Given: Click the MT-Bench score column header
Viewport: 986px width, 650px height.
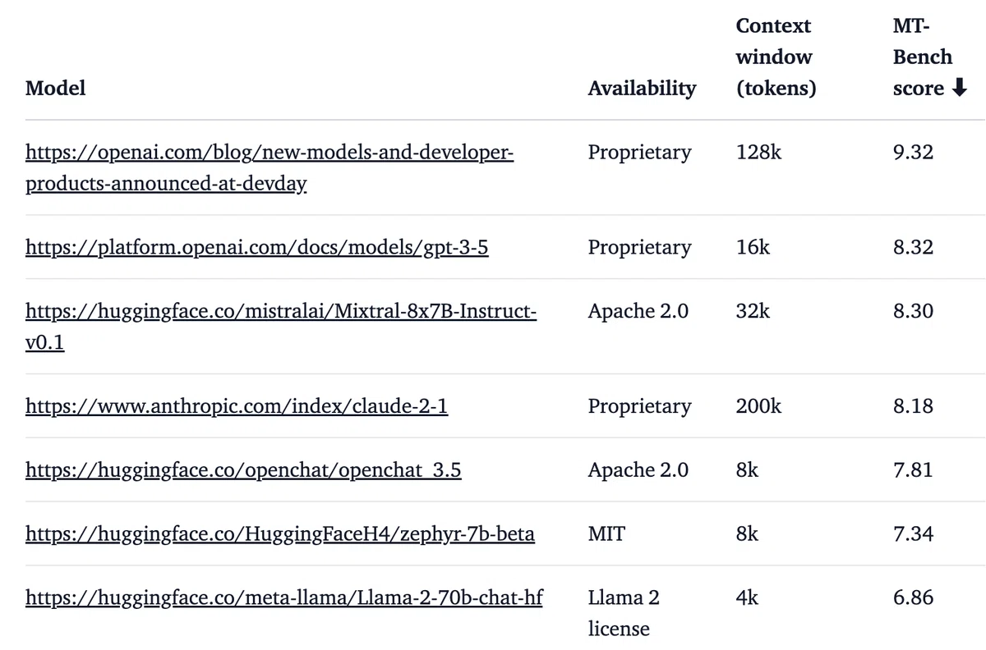Looking at the screenshot, I should click(930, 57).
